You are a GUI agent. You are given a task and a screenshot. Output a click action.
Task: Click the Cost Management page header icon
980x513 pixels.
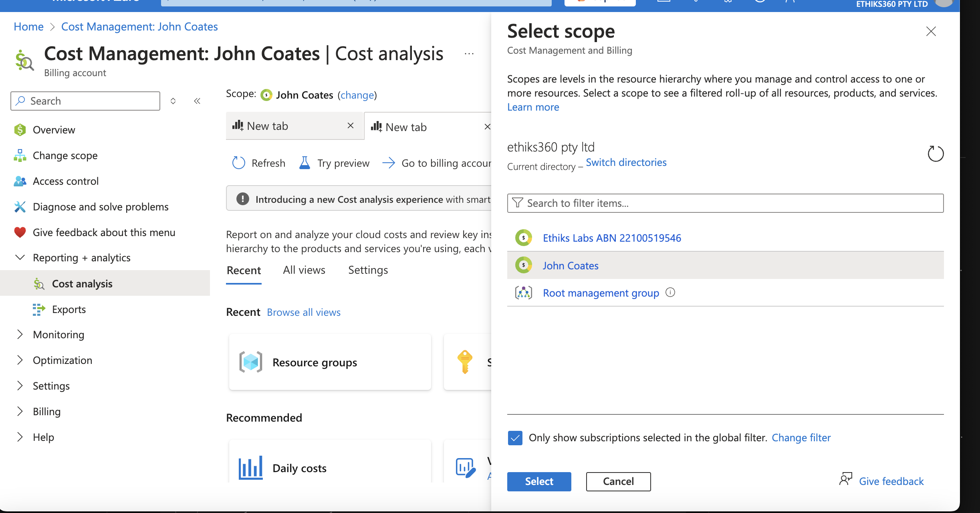click(x=24, y=60)
